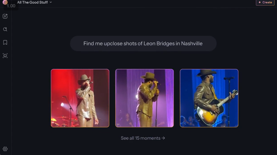Open the 'All The Good Stuff' library menu
This screenshot has height=155, width=277.
click(x=32, y=2)
